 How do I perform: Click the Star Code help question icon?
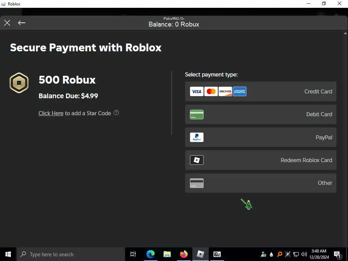tap(116, 113)
